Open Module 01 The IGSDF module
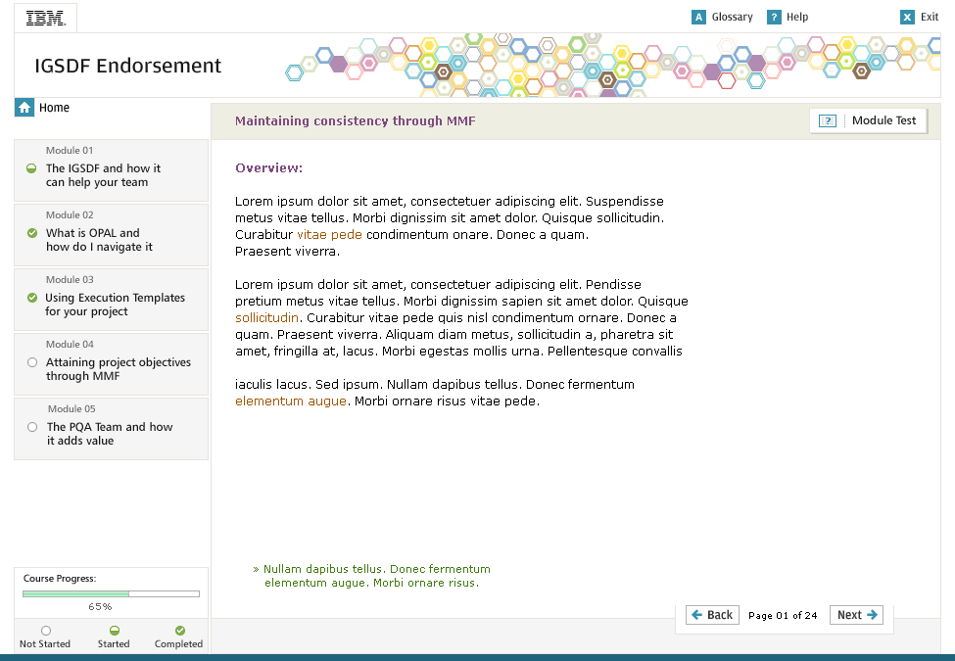Screen dimensions: 955x661 coord(111,170)
